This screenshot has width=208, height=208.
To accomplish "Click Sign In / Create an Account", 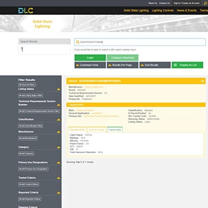I will click(x=187, y=3).
